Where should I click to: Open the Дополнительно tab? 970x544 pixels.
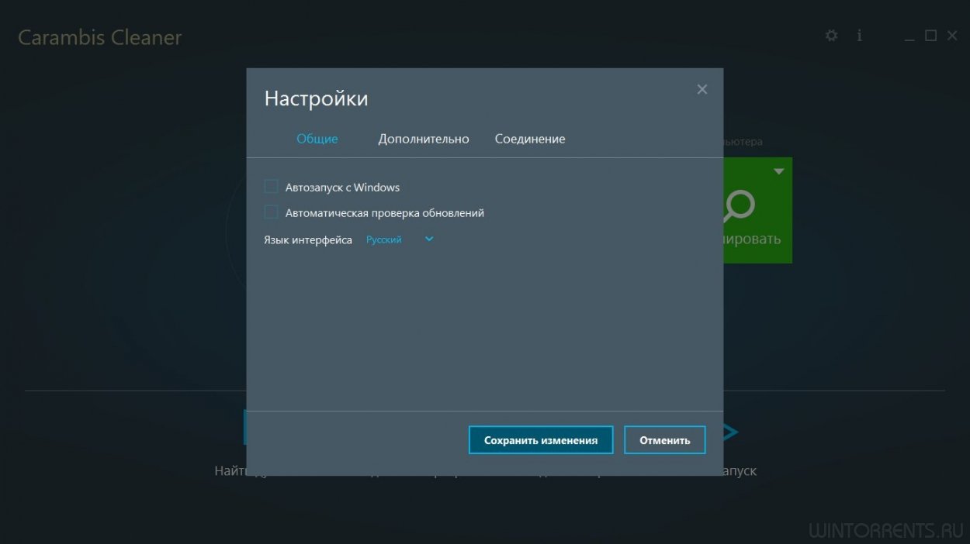pyautogui.click(x=424, y=139)
